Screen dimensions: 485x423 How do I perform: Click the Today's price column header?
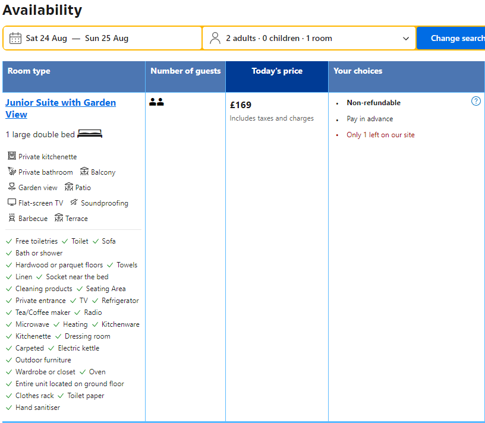[276, 71]
